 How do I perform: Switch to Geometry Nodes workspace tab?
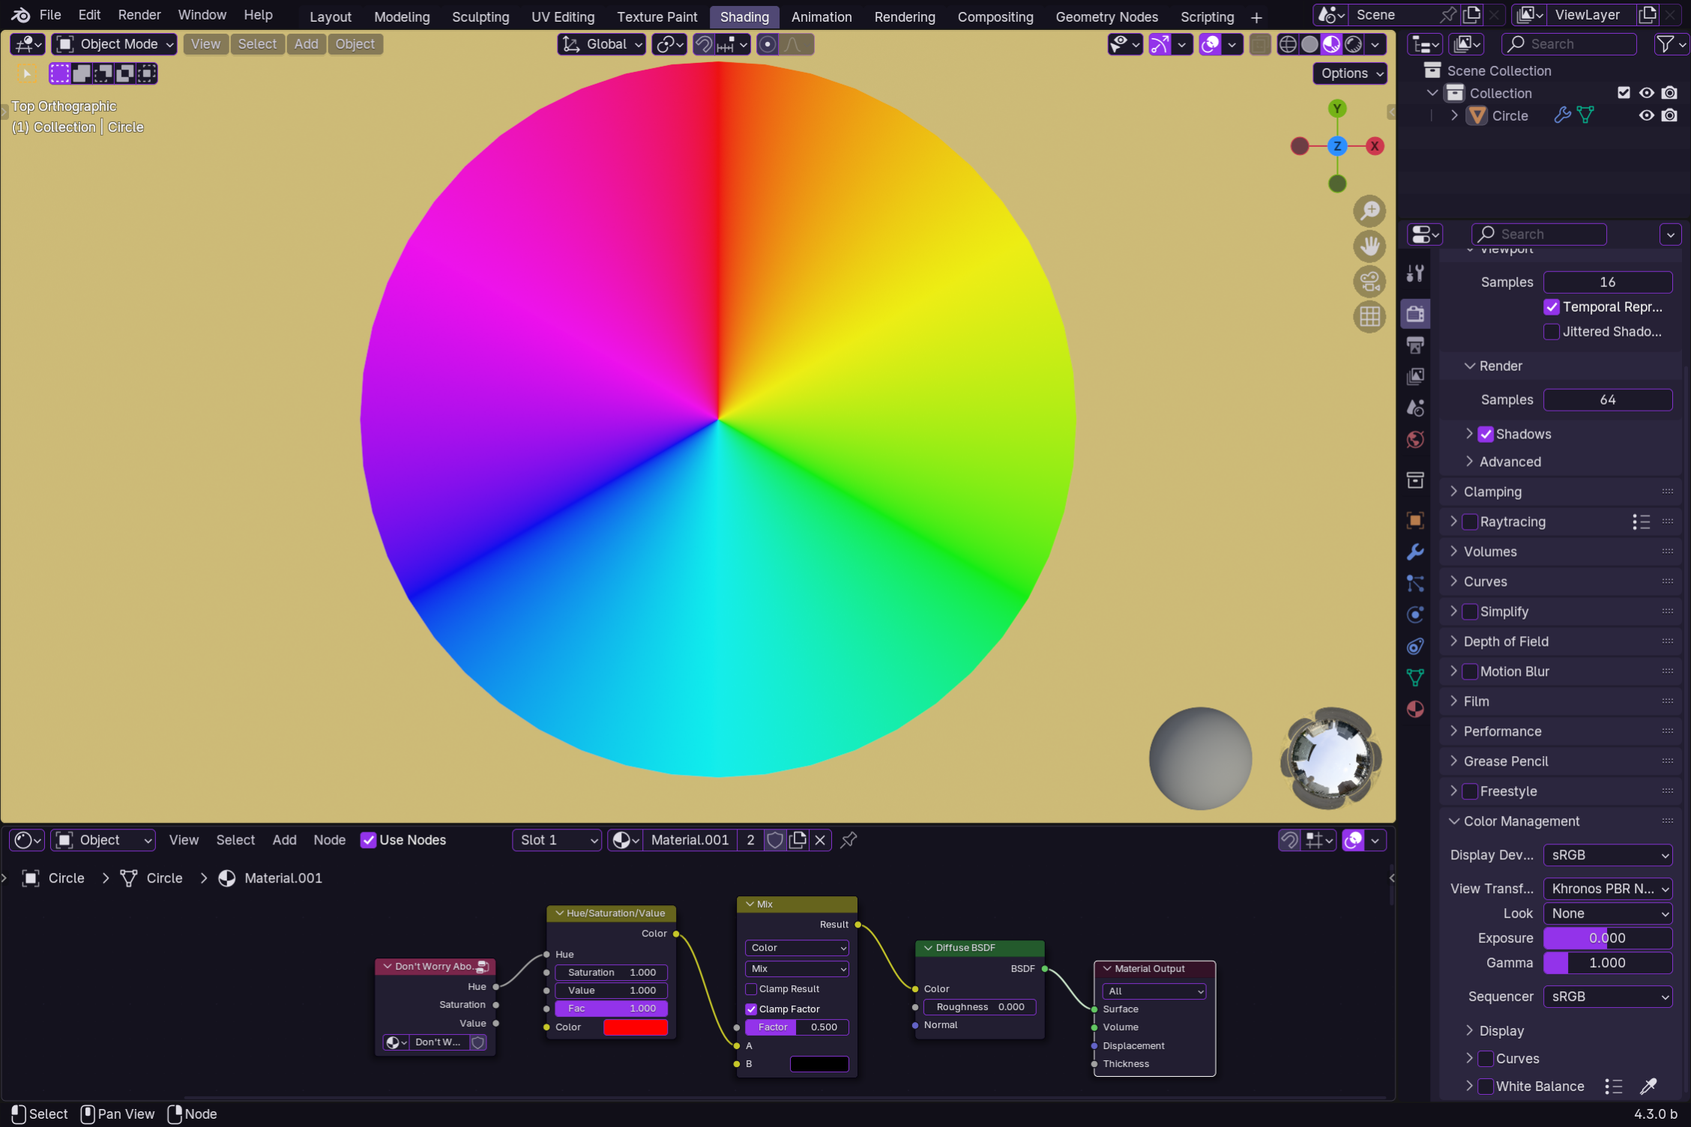(x=1106, y=16)
